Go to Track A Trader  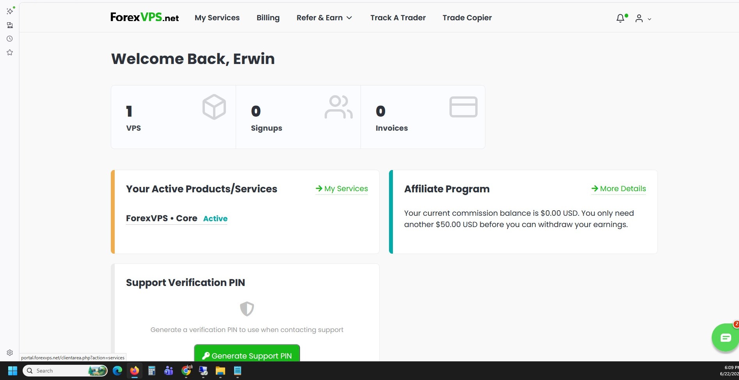(x=398, y=18)
